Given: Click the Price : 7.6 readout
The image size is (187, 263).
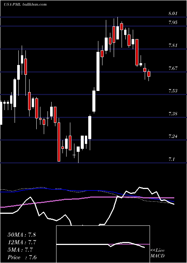Looking at the screenshot, I should tap(22, 257).
